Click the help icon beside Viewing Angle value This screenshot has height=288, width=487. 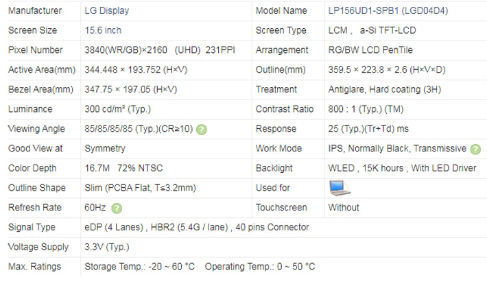point(201,130)
